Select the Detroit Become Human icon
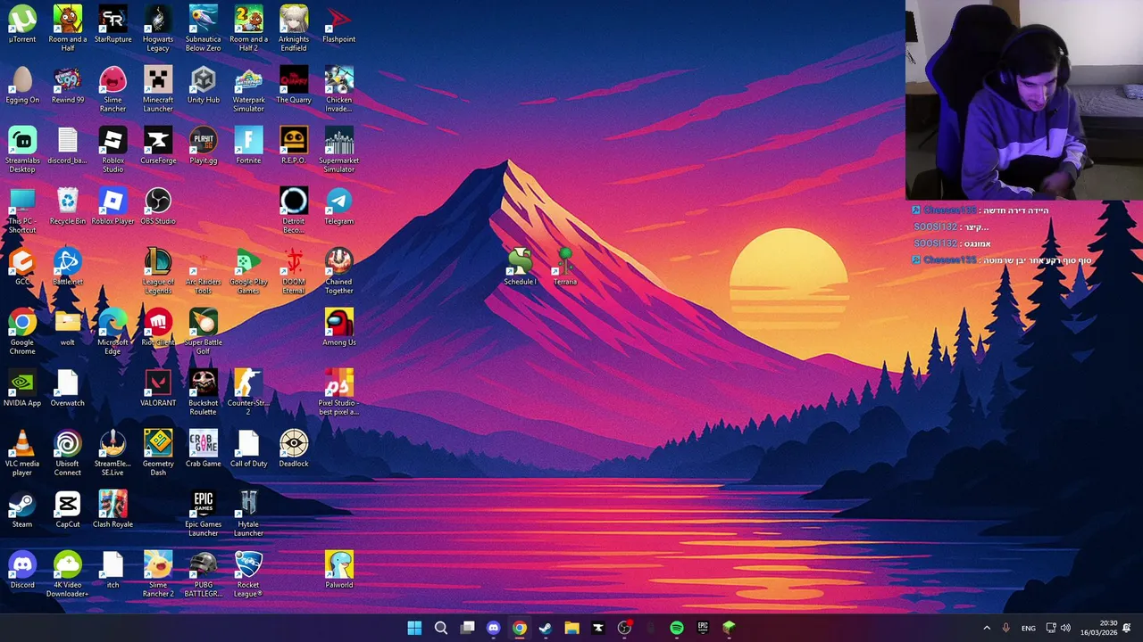This screenshot has width=1143, height=642. 294,210
